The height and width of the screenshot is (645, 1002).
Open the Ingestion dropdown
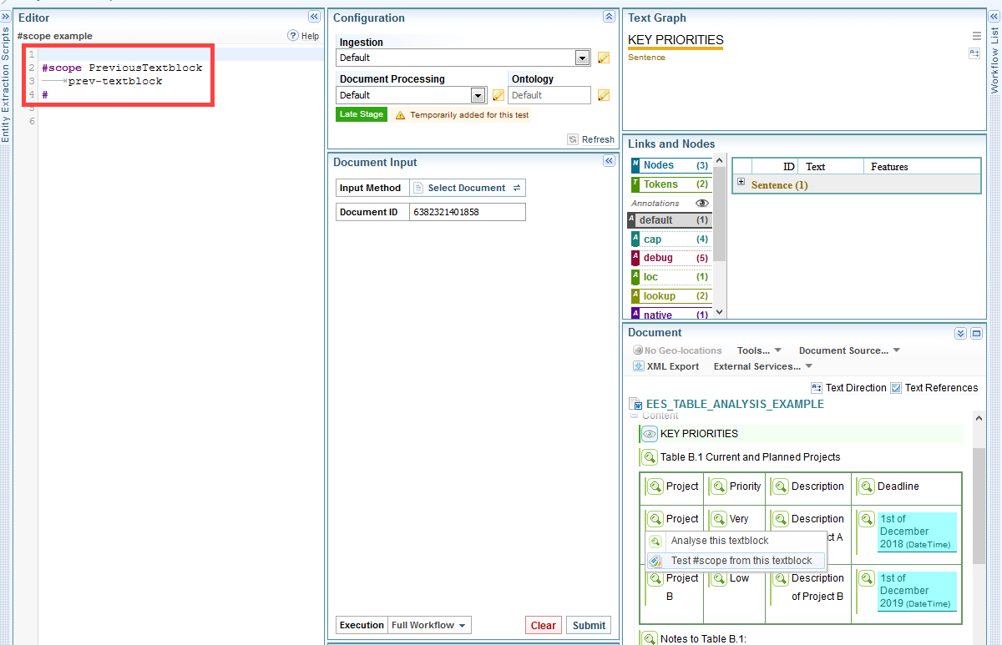pos(583,58)
